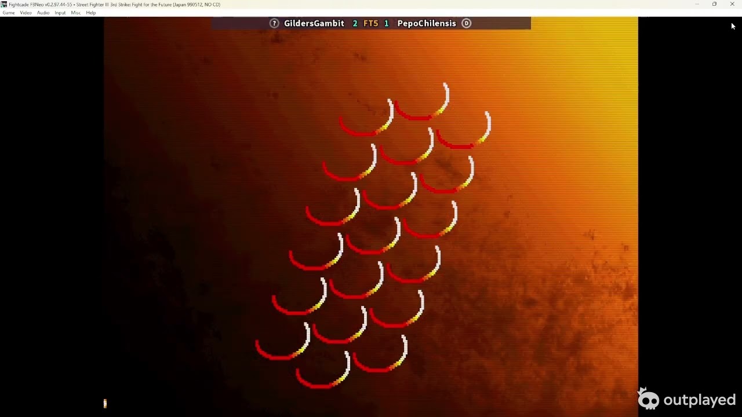
Task: Click the Fightcade app icon in title bar
Action: [4, 4]
